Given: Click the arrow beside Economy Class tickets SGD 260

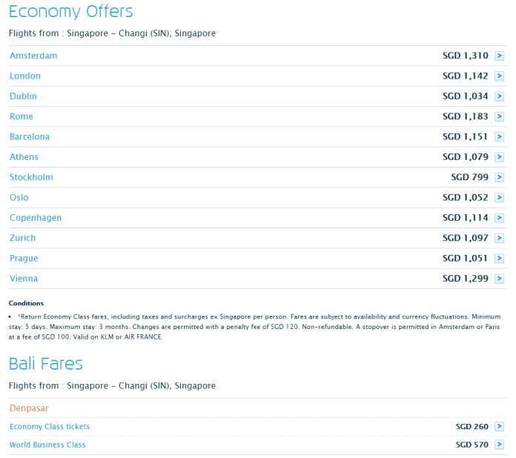Looking at the screenshot, I should pyautogui.click(x=499, y=426).
